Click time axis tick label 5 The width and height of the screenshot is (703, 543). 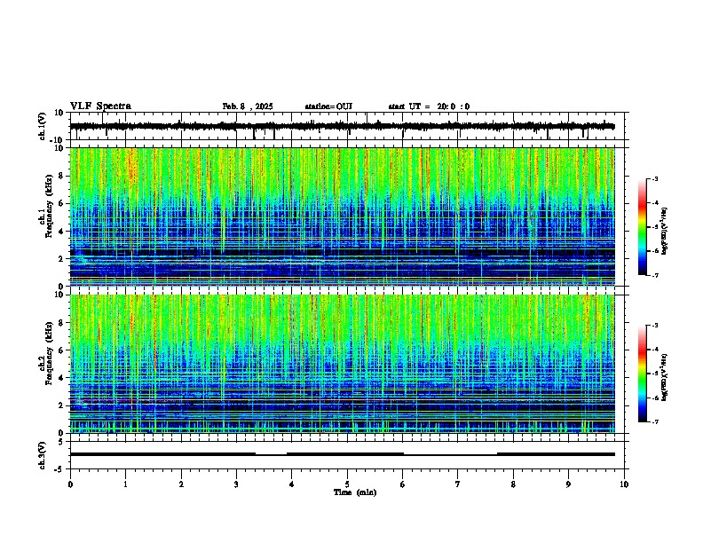tap(347, 484)
